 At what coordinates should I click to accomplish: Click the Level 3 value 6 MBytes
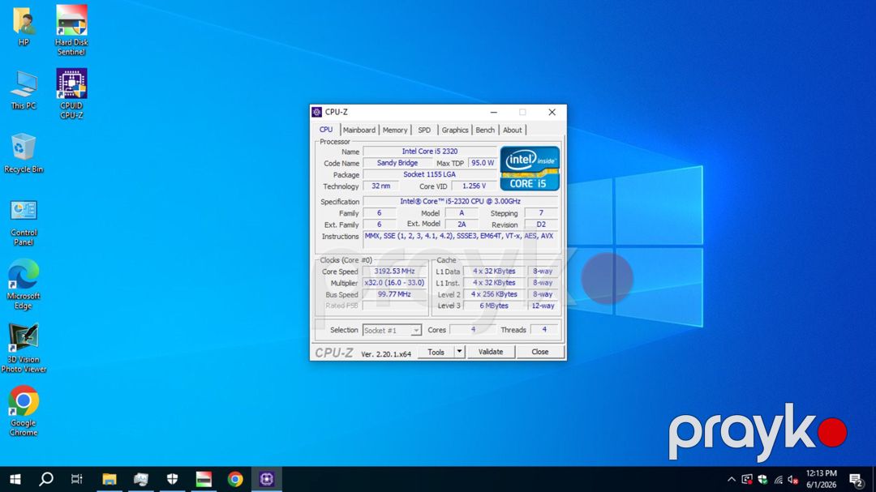coord(495,306)
